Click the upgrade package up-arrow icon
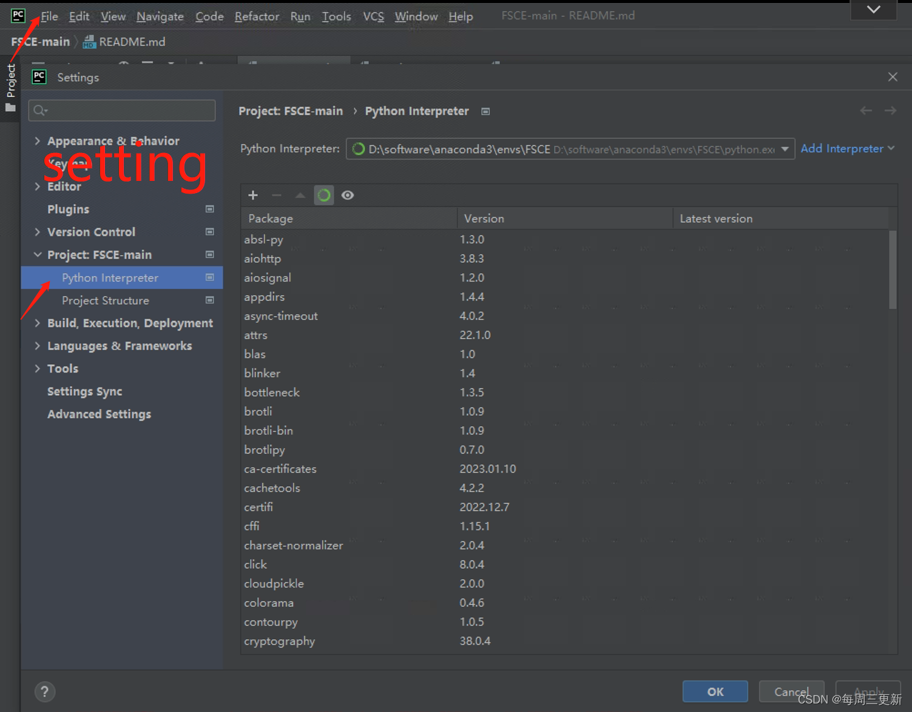This screenshot has height=712, width=912. 300,195
